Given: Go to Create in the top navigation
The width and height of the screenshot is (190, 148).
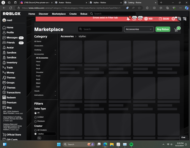Looking at the screenshot, I should point(73,14).
